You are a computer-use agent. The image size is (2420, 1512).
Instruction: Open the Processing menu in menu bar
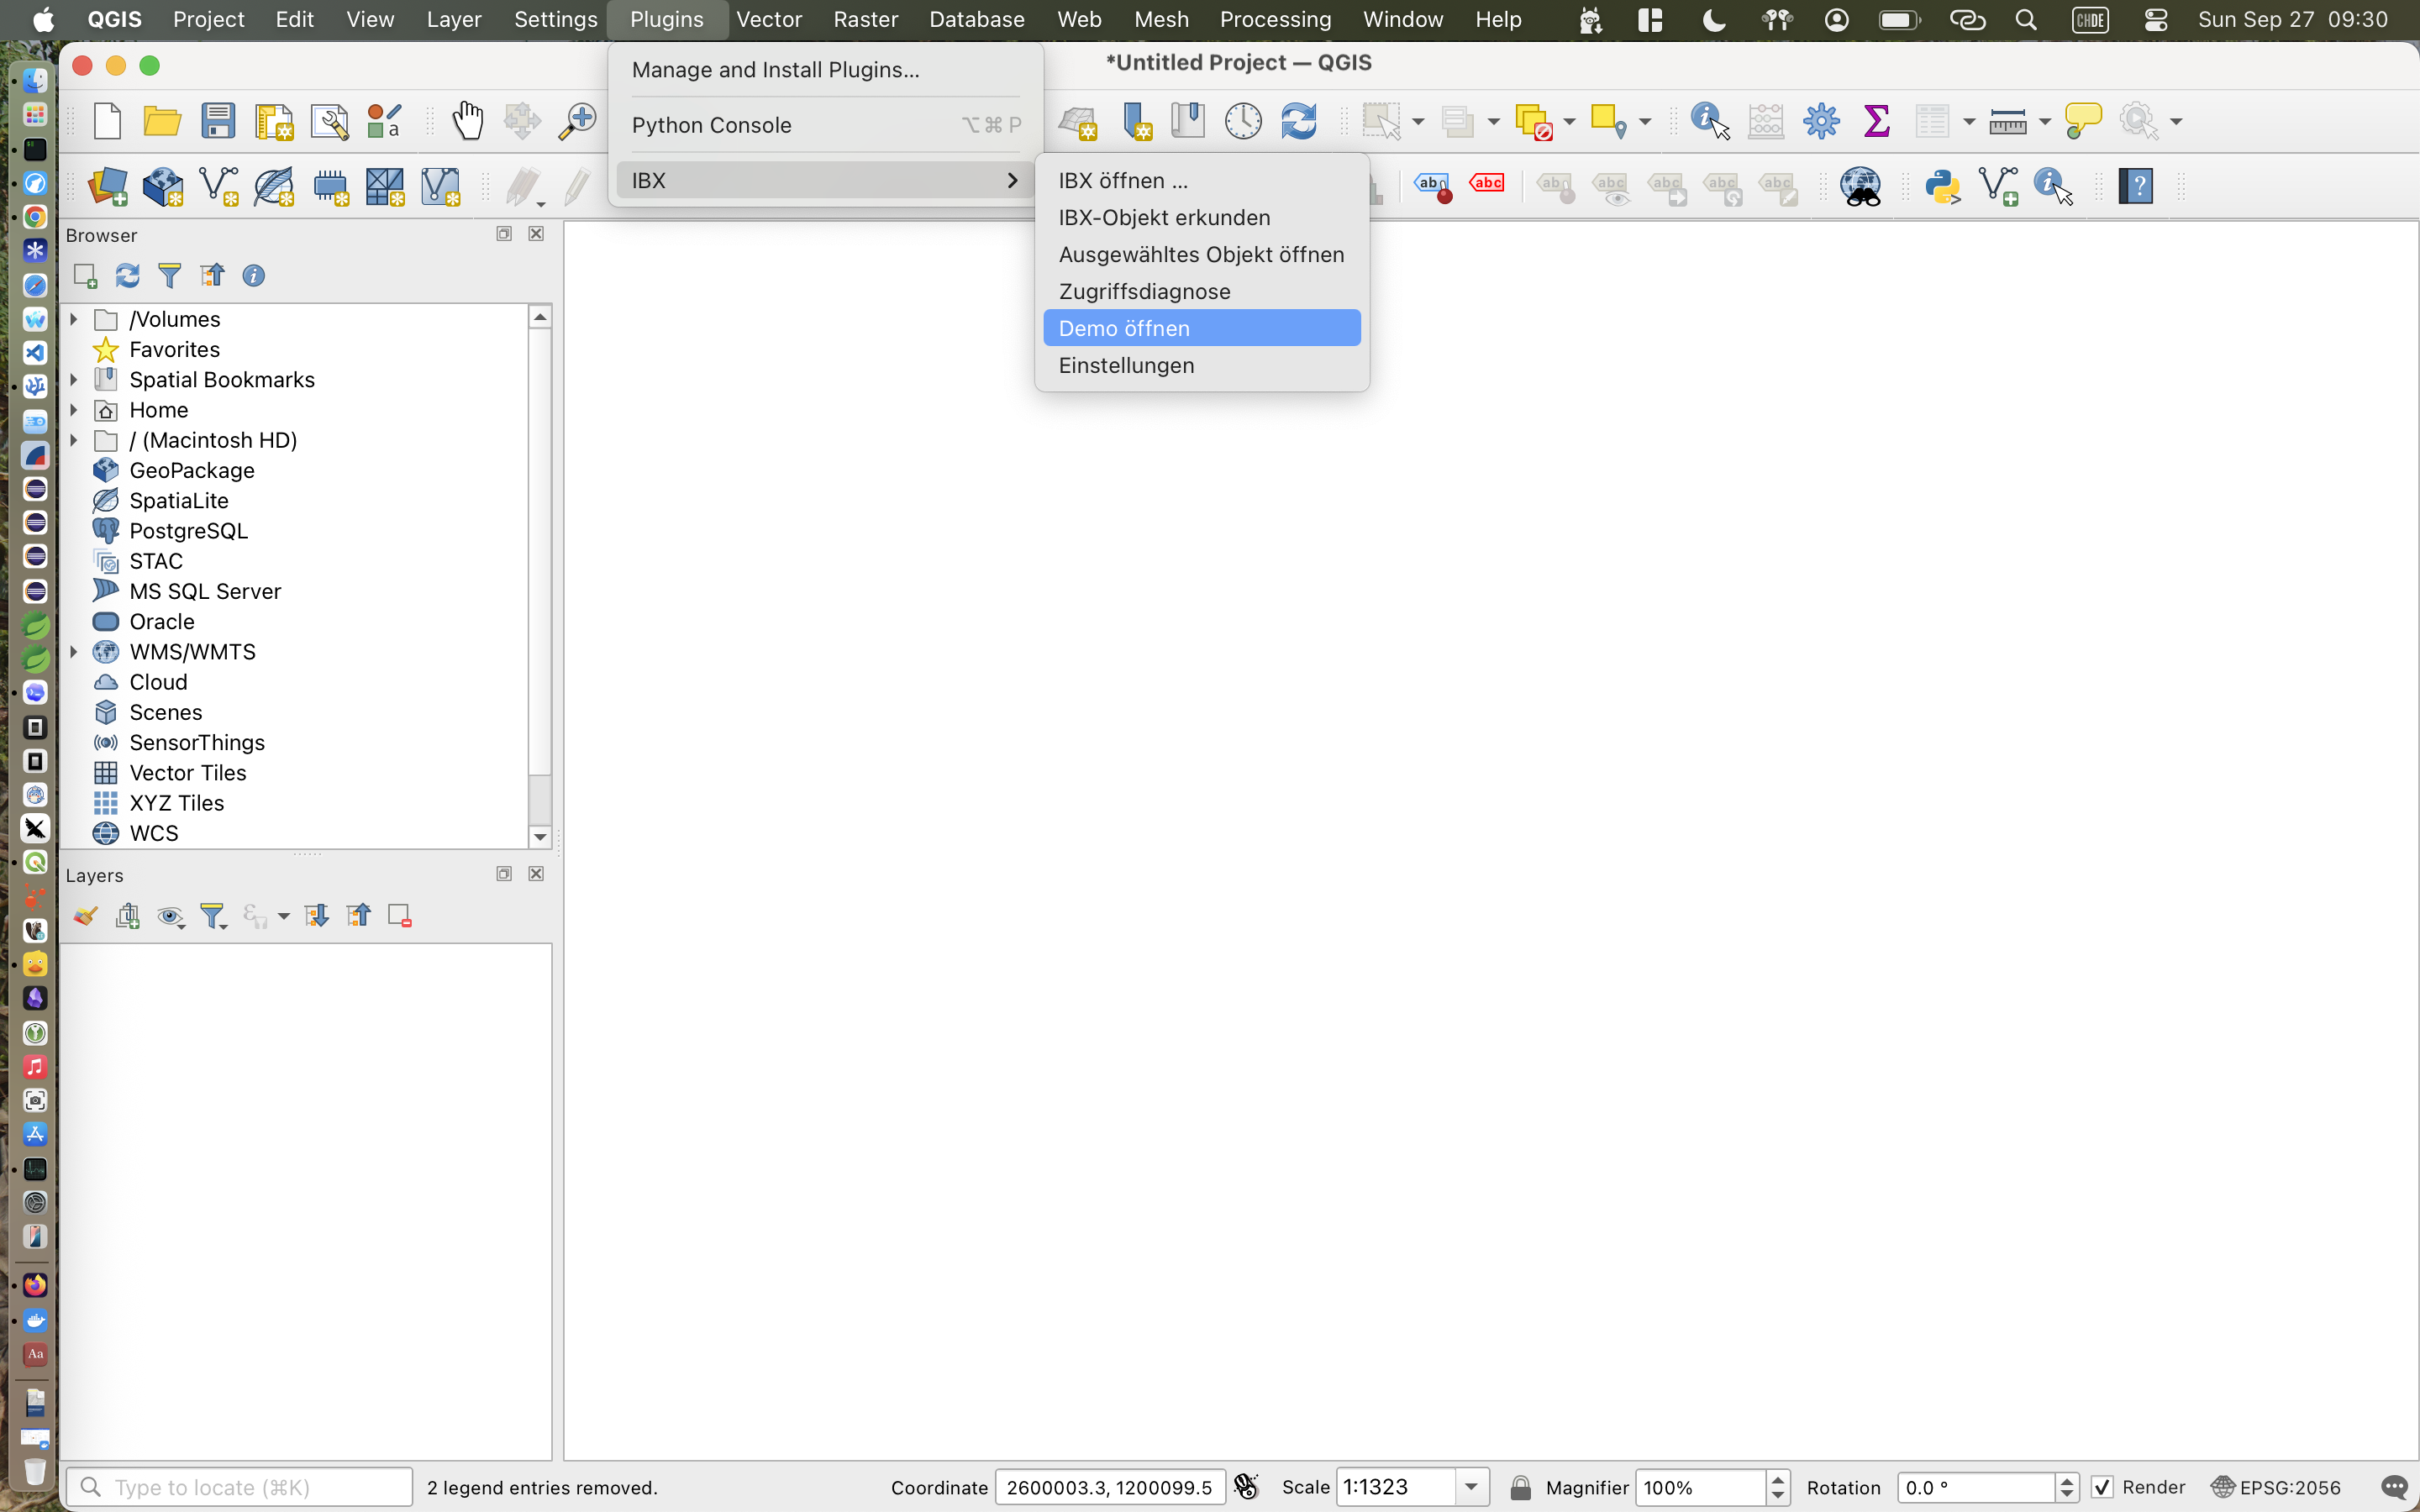[x=1275, y=20]
